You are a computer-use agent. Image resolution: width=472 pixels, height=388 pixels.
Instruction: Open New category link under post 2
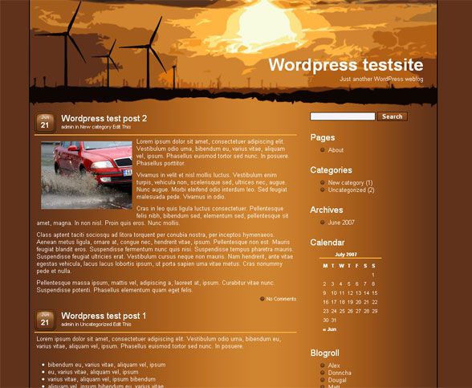pos(96,127)
